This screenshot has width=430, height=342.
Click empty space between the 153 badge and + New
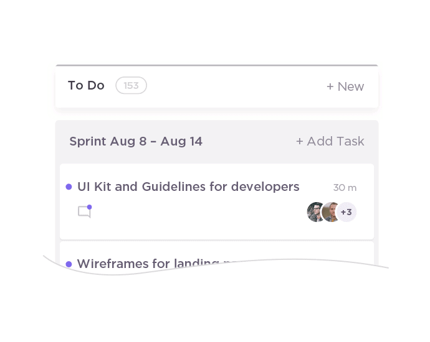[237, 86]
